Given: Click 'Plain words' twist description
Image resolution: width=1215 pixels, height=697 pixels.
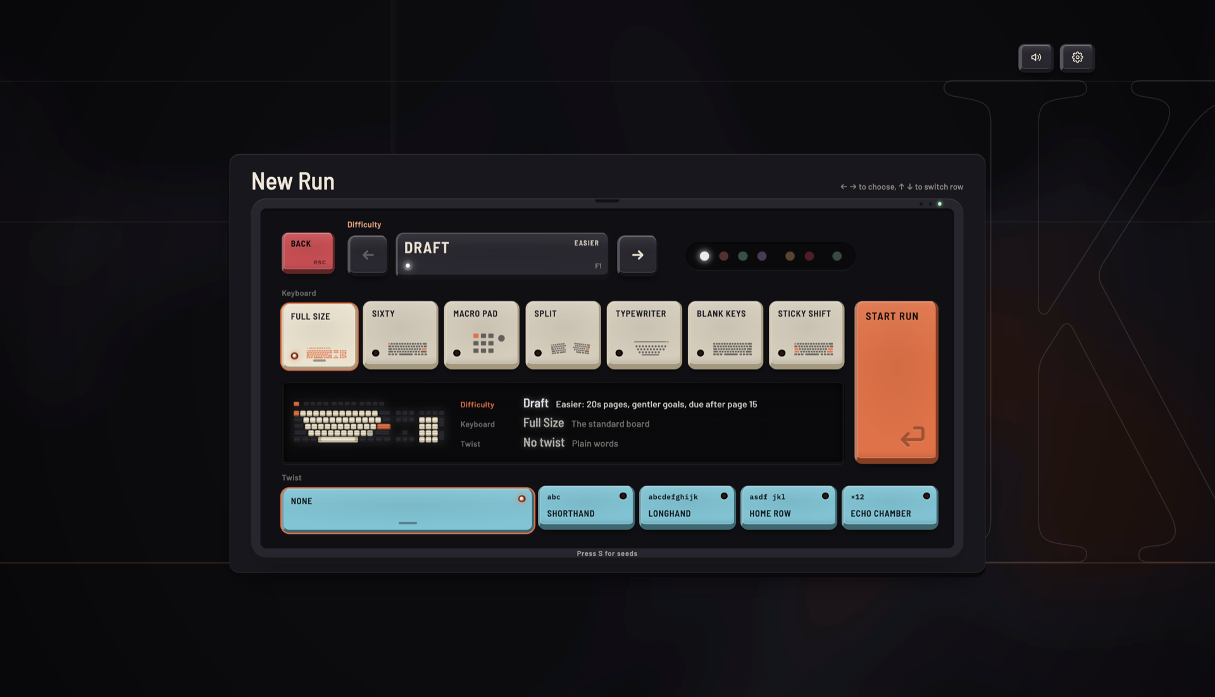Looking at the screenshot, I should coord(595,443).
